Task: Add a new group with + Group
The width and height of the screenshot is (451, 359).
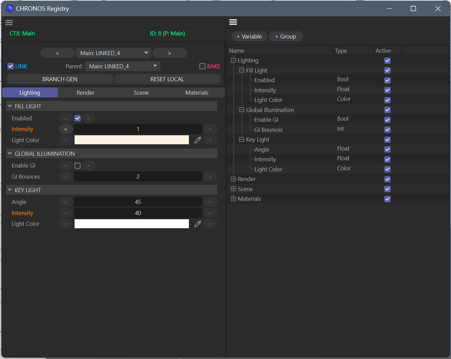Action: pyautogui.click(x=286, y=36)
